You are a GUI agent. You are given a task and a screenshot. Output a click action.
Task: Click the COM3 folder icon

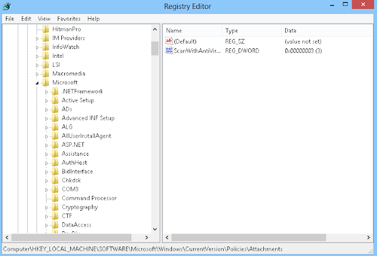coord(55,189)
